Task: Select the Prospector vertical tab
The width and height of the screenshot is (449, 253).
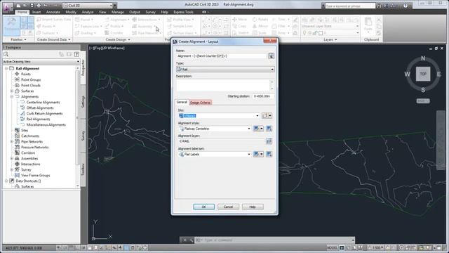Action: pyautogui.click(x=83, y=67)
